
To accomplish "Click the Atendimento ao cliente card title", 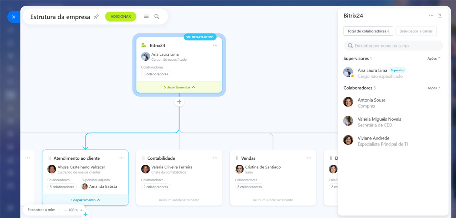I will coord(77,158).
